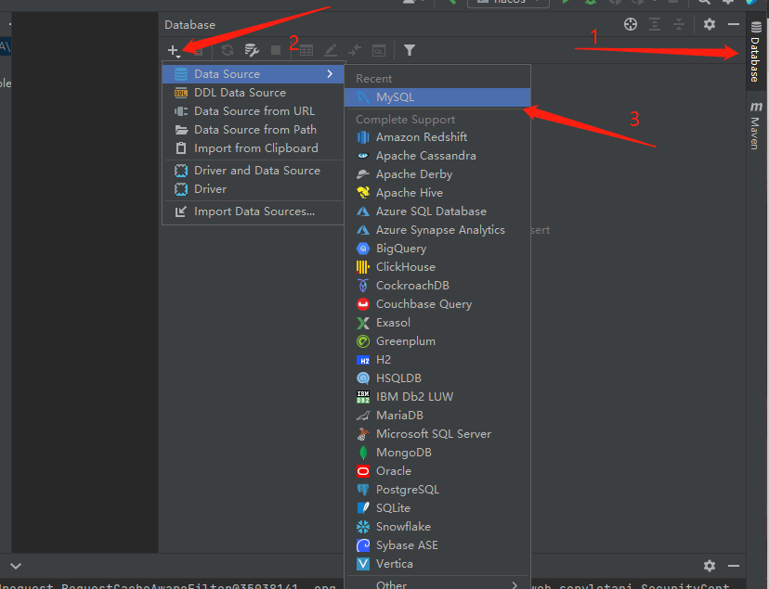
Task: Select IBM Db2 LUW data source
Action: (x=437, y=397)
